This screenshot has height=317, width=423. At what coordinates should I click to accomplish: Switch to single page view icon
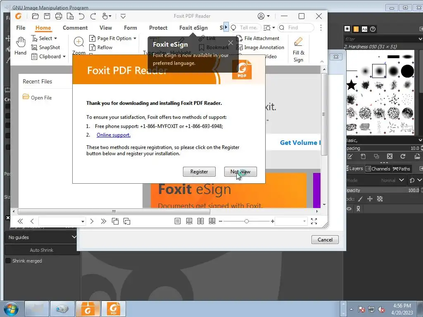(178, 221)
